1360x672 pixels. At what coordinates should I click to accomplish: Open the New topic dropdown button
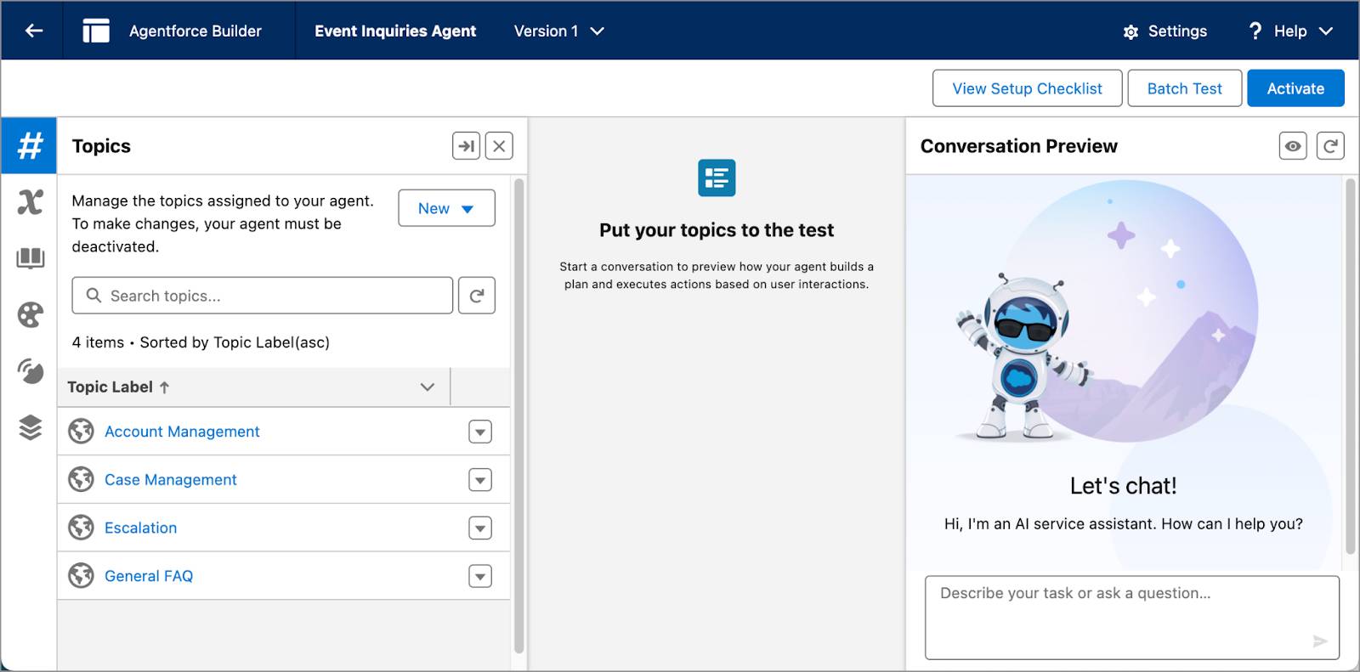pos(446,208)
